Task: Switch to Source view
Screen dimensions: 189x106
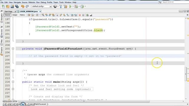Action: coord(7,15)
